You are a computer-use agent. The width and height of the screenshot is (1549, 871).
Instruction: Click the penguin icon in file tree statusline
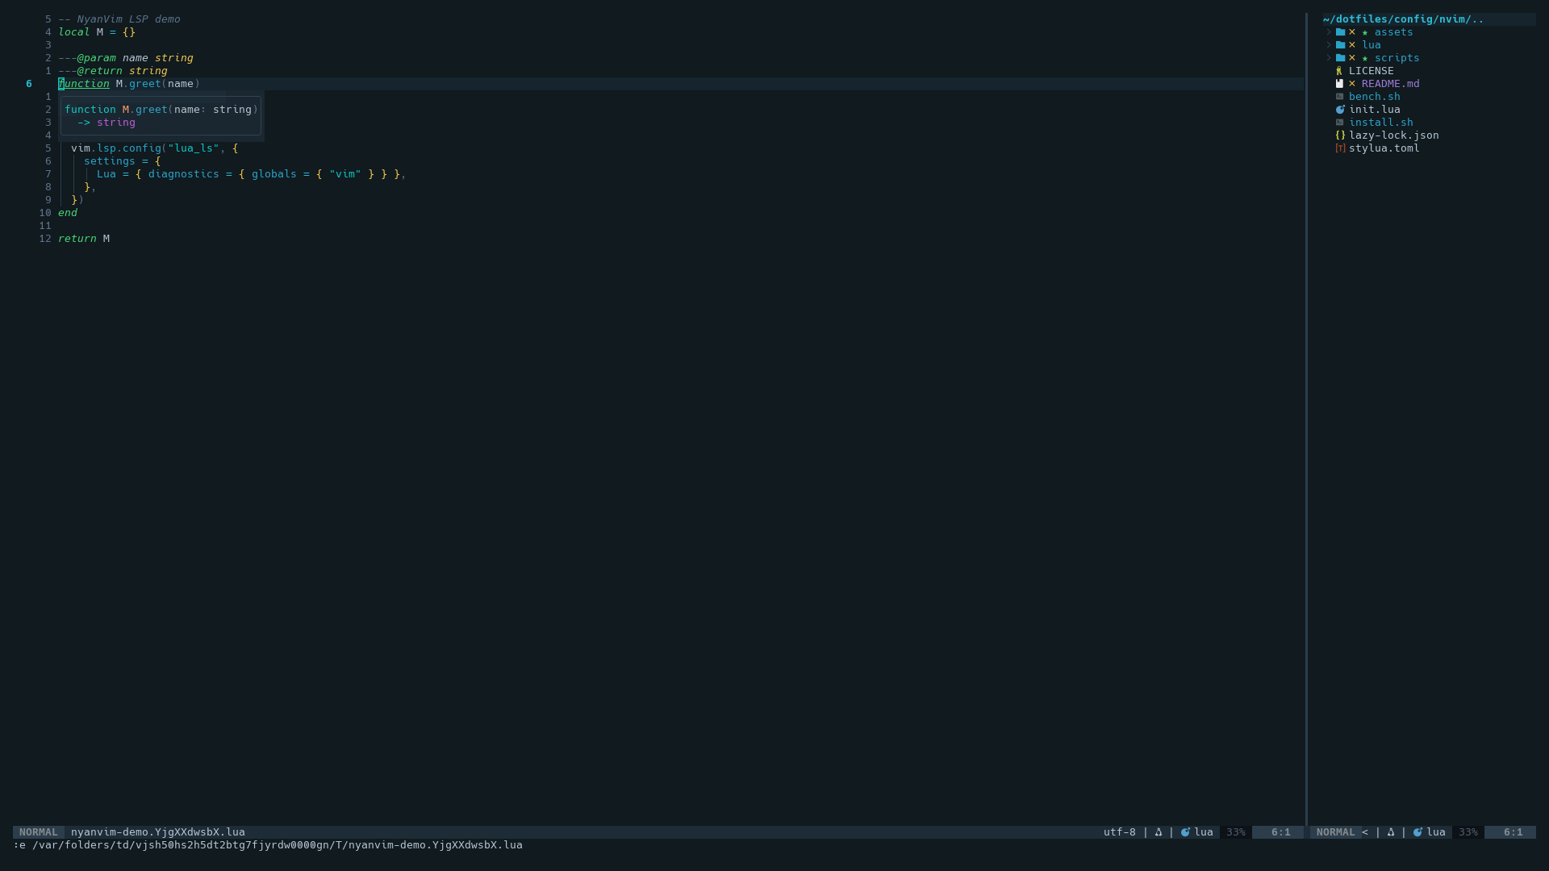pos(1391,832)
